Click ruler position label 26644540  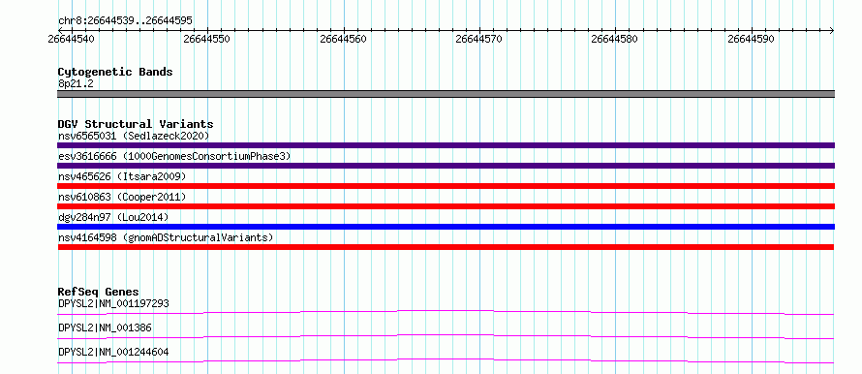tap(71, 39)
